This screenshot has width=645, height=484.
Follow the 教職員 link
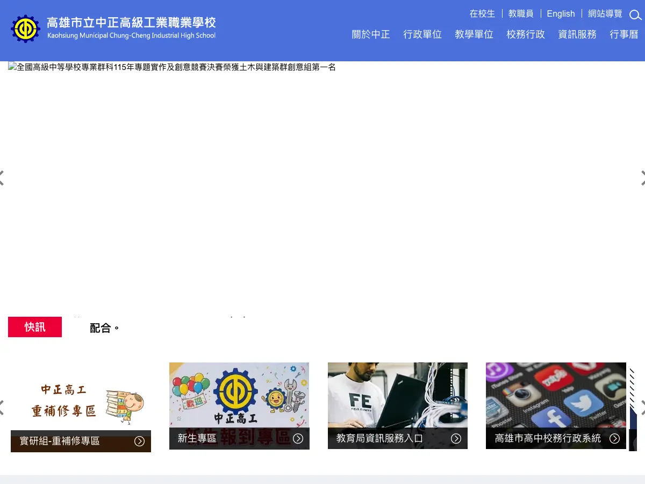click(521, 13)
